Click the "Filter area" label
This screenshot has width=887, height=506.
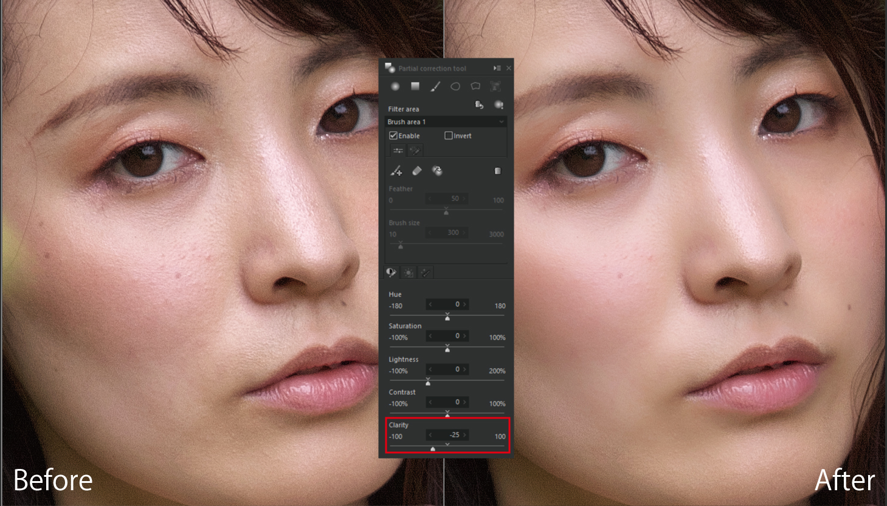404,109
